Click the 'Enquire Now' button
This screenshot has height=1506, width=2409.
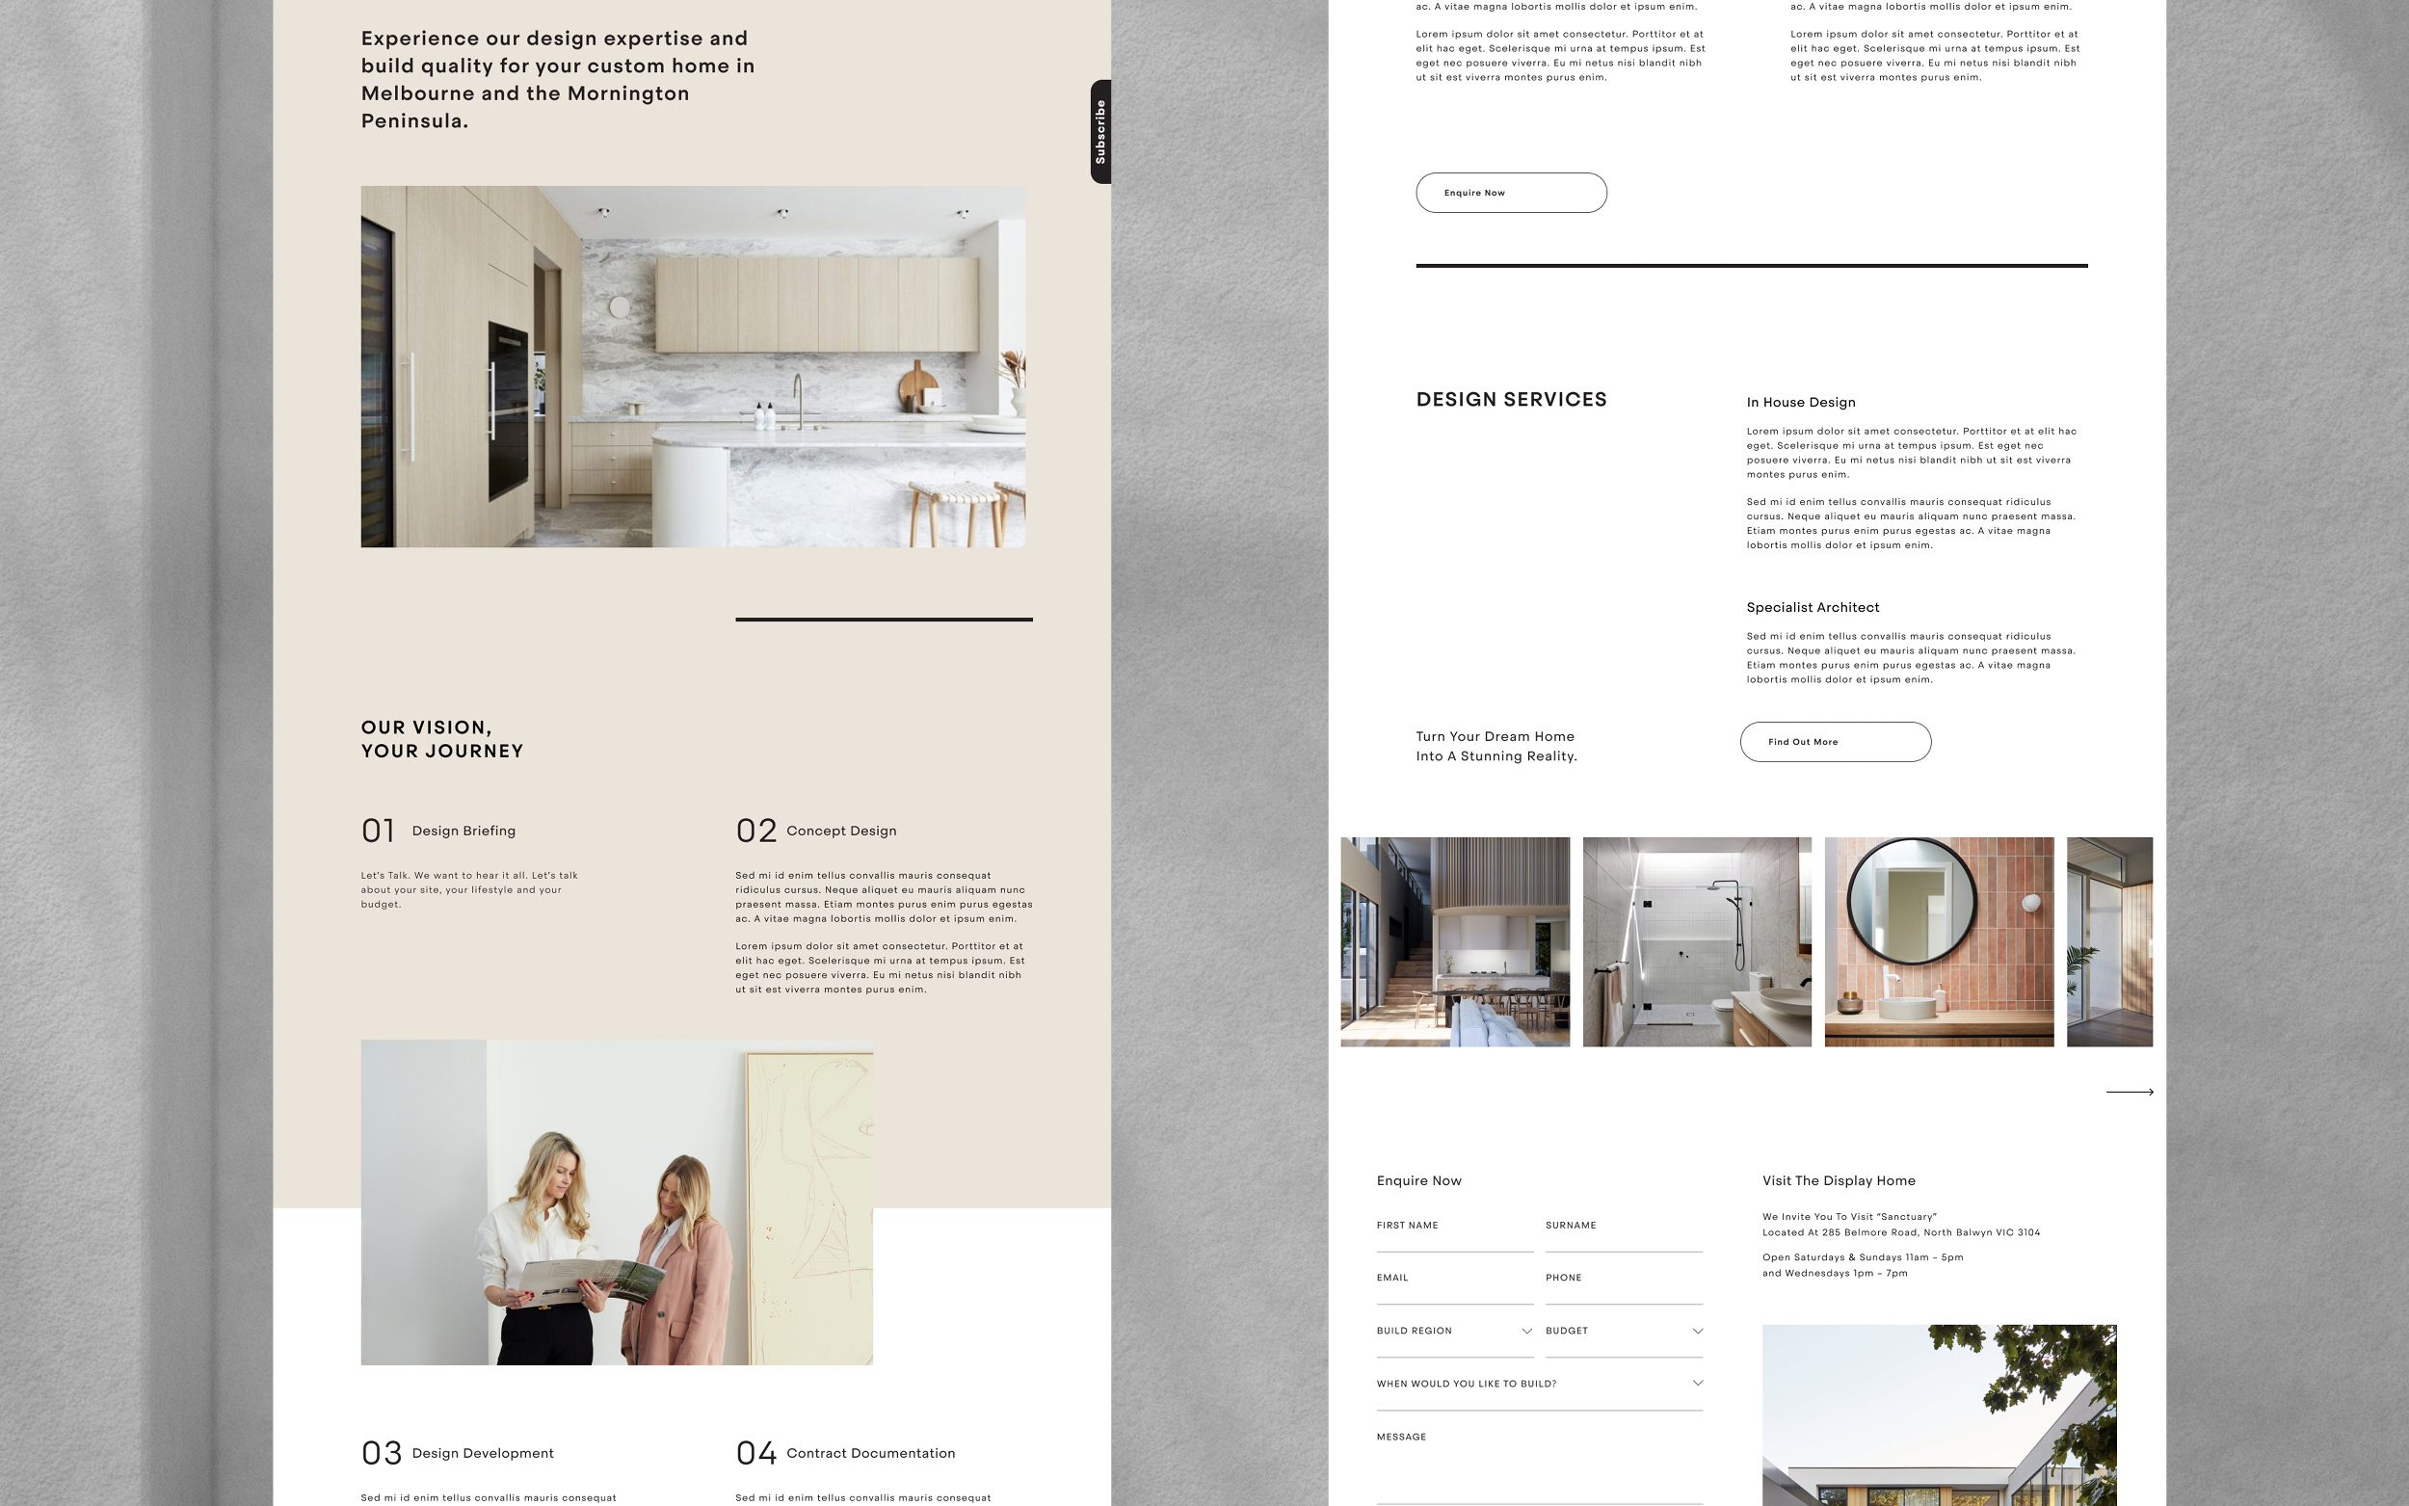[x=1509, y=191]
